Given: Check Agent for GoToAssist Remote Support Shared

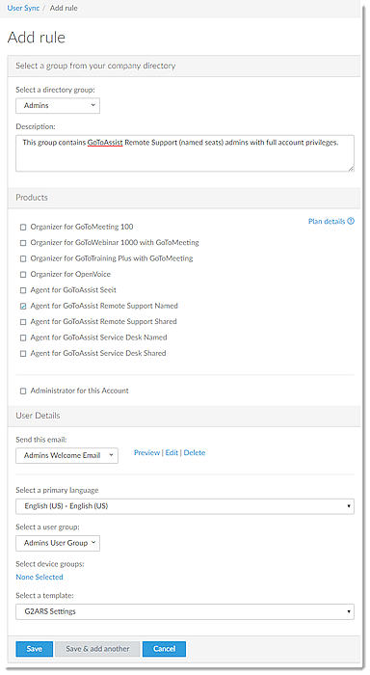Looking at the screenshot, I should click(23, 322).
